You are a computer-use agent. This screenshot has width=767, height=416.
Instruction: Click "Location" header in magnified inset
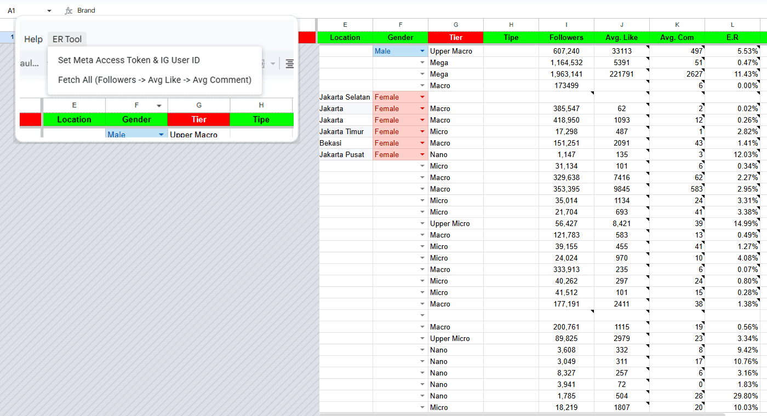tap(75, 119)
